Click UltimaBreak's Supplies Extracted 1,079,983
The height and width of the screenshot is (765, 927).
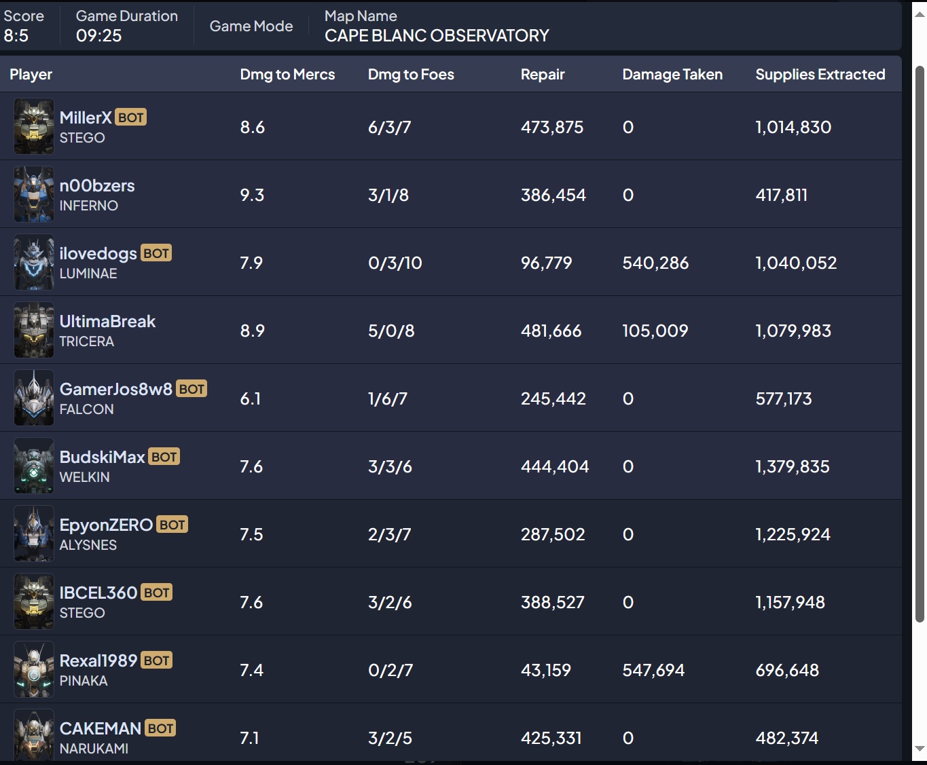[x=793, y=331]
